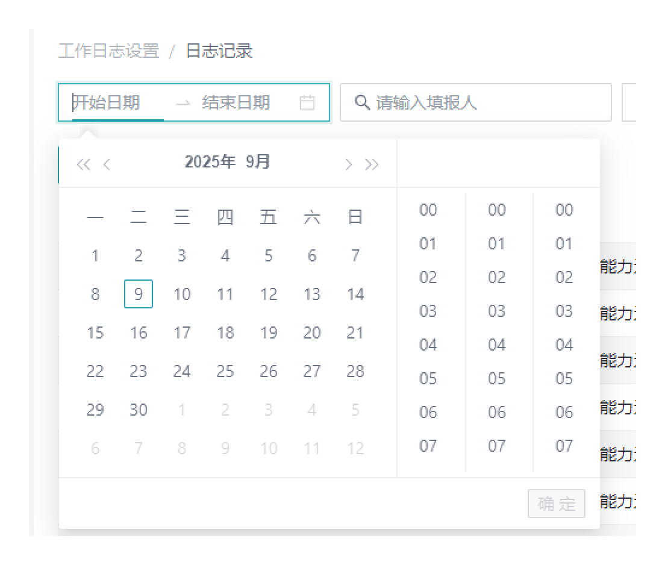Click the 请输入填报人 search field
The height and width of the screenshot is (565, 665).
click(482, 102)
